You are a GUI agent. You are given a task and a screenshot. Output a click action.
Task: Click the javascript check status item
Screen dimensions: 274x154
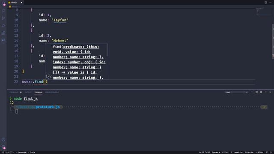click(x=21, y=152)
